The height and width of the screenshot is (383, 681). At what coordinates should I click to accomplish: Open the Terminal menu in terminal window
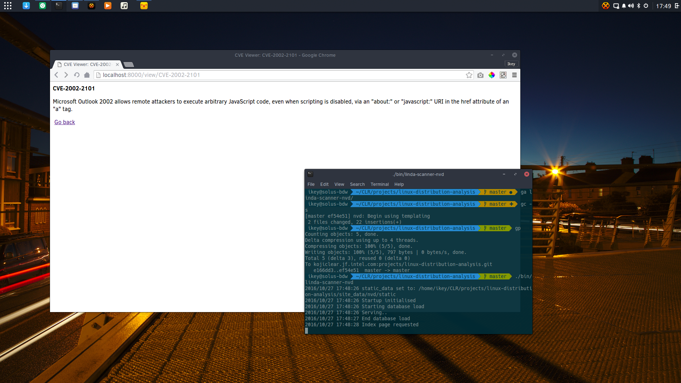tap(380, 184)
